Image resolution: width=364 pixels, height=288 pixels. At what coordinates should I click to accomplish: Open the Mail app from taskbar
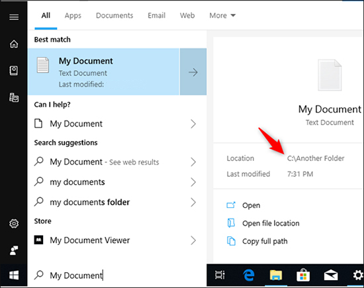330,275
